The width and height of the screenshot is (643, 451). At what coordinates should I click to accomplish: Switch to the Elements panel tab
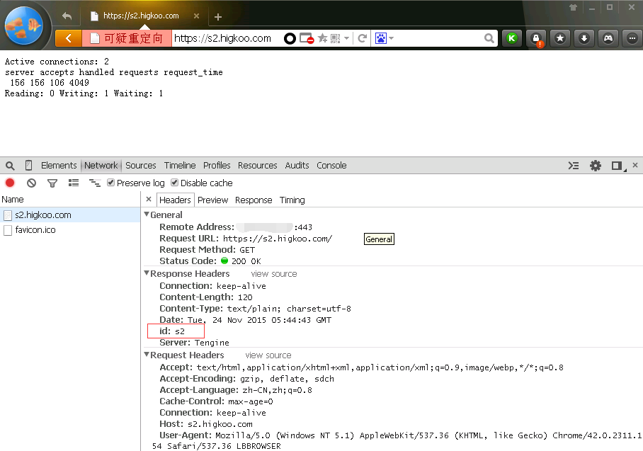pos(59,166)
